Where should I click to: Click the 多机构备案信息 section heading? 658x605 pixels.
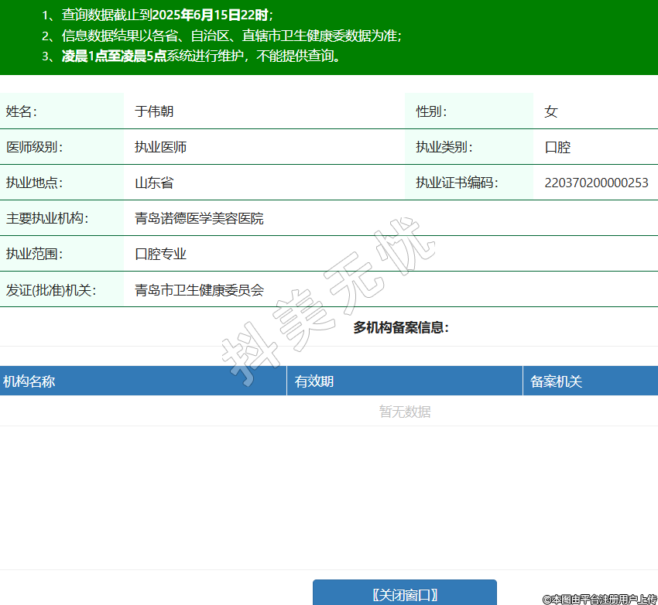click(x=401, y=327)
